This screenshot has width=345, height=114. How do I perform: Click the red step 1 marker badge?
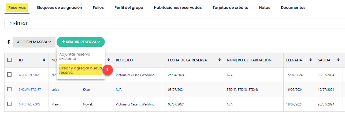point(107,70)
